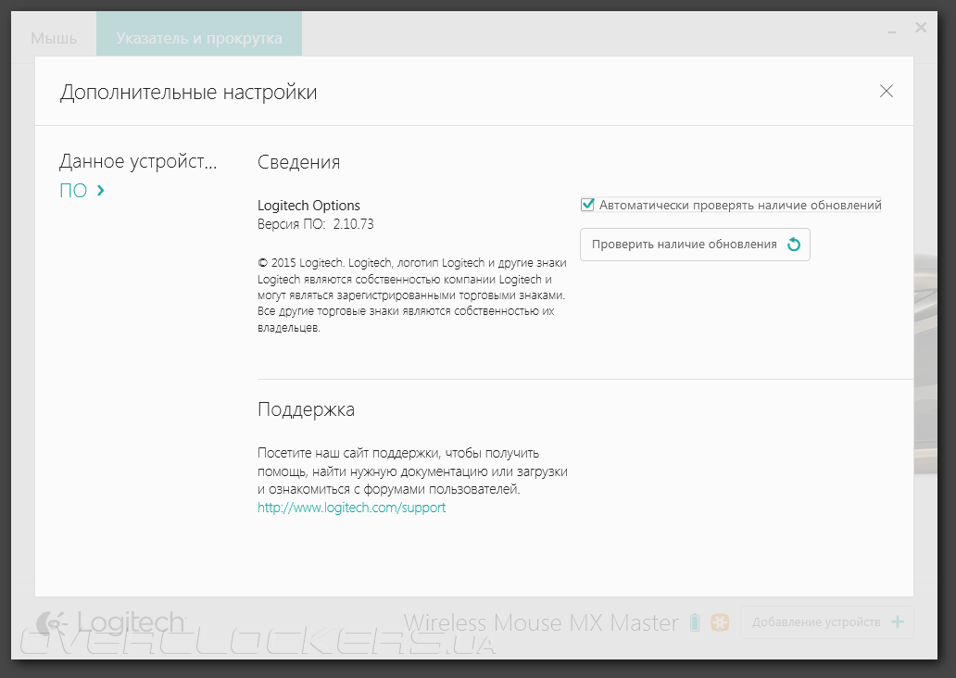Close the Logitech Options main window
This screenshot has height=678, width=956.
coord(921,28)
